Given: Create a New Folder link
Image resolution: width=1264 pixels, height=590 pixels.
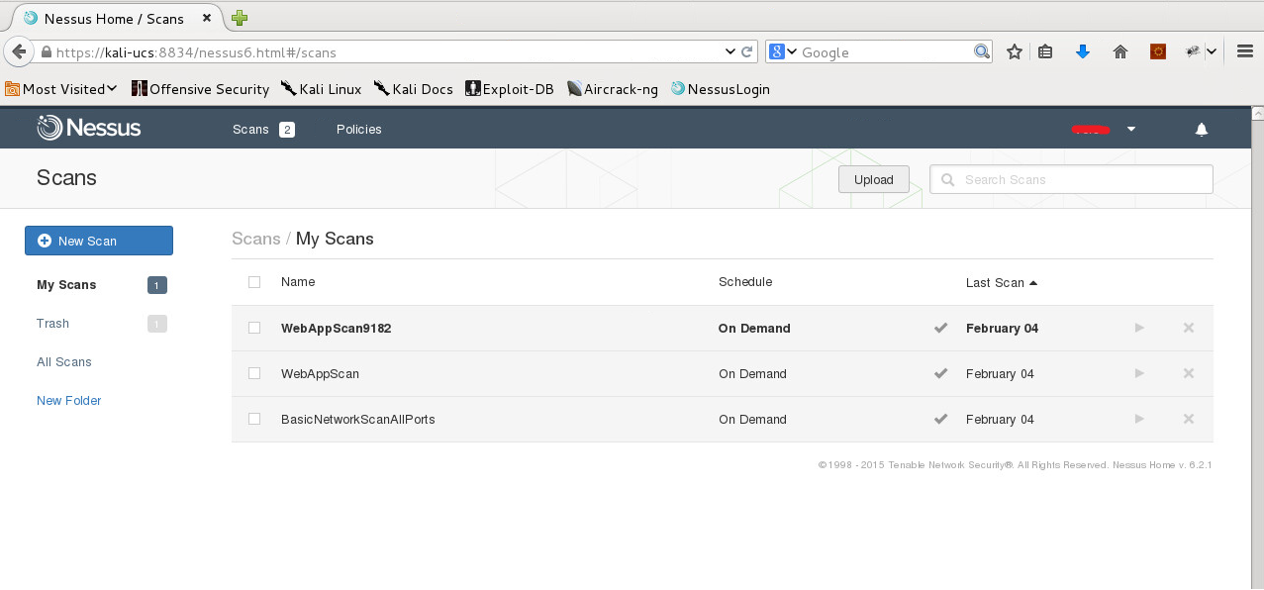Looking at the screenshot, I should [x=69, y=401].
